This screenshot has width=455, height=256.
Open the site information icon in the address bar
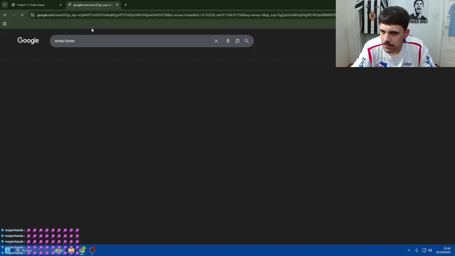click(32, 15)
